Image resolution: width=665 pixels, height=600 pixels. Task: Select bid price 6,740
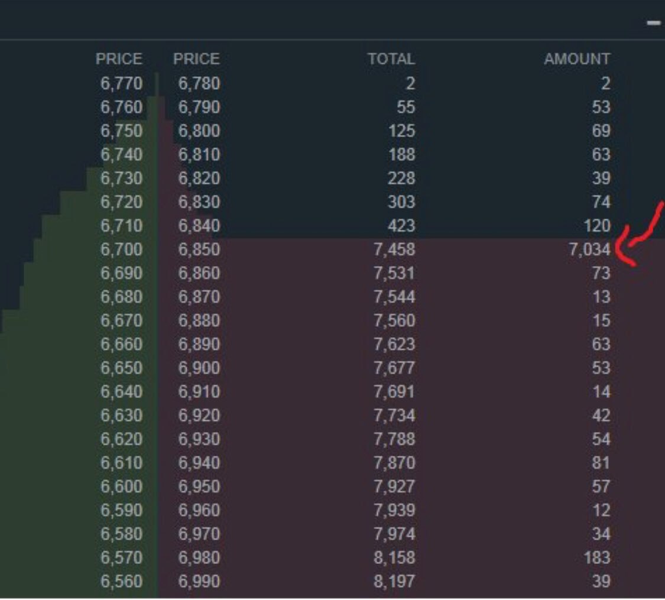click(122, 155)
